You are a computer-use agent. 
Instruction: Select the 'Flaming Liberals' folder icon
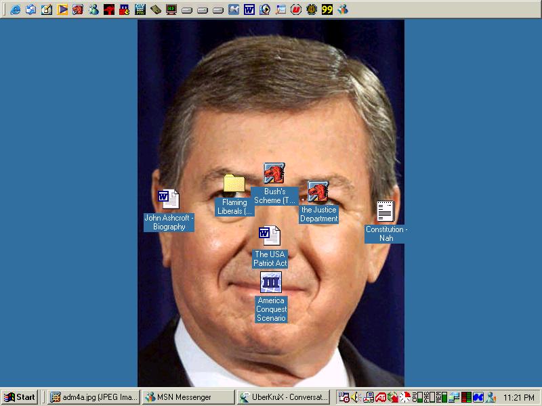point(234,183)
